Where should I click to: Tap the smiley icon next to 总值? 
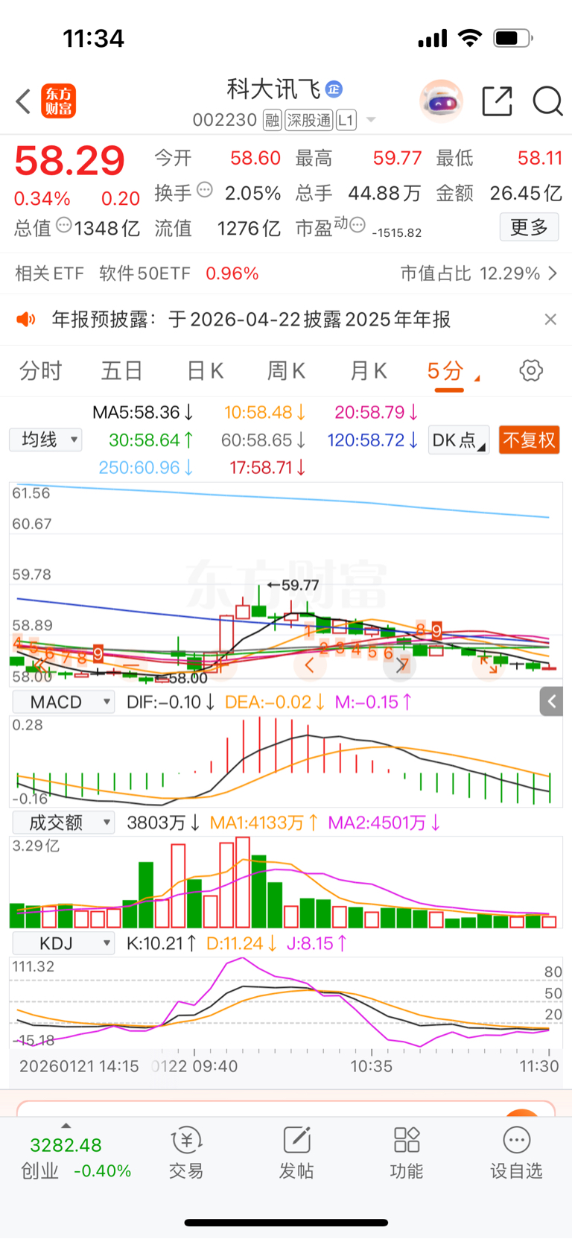pos(64,224)
